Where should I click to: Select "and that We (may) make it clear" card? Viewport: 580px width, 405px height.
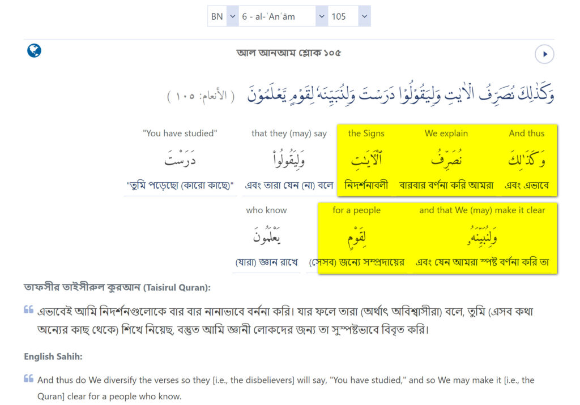tap(482, 238)
